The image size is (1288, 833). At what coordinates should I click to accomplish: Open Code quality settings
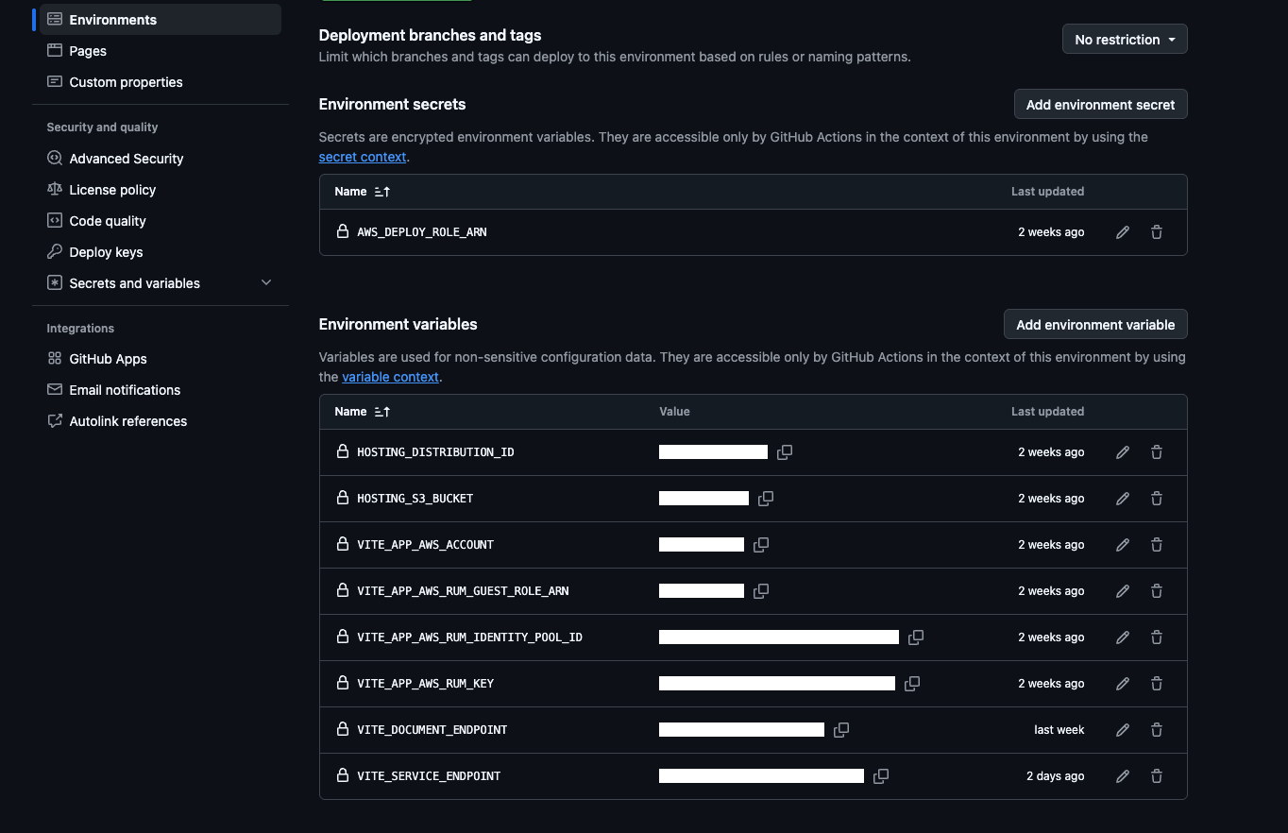[x=161, y=221]
